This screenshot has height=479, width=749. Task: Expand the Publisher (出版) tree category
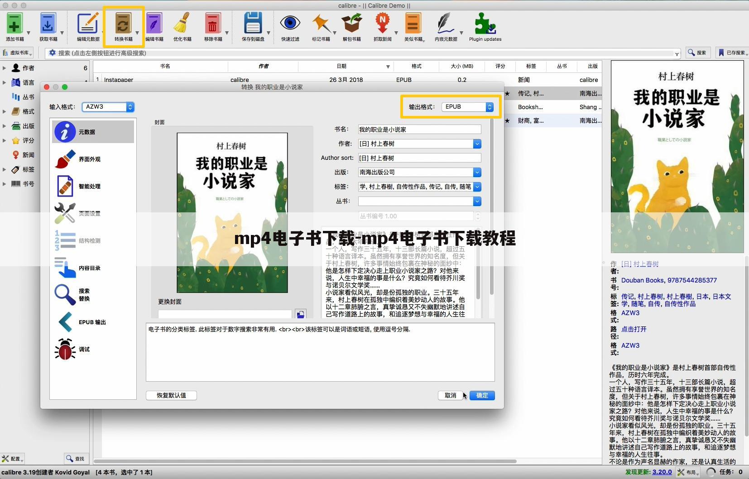4,126
